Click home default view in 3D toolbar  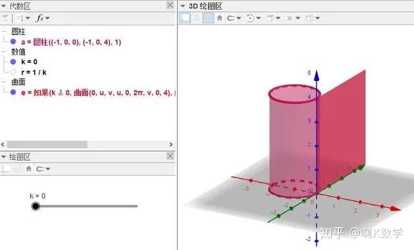[219, 18]
